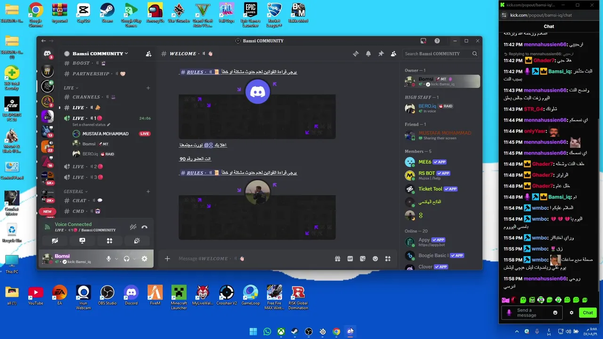Create channel in LIVE category plus

(x=148, y=88)
